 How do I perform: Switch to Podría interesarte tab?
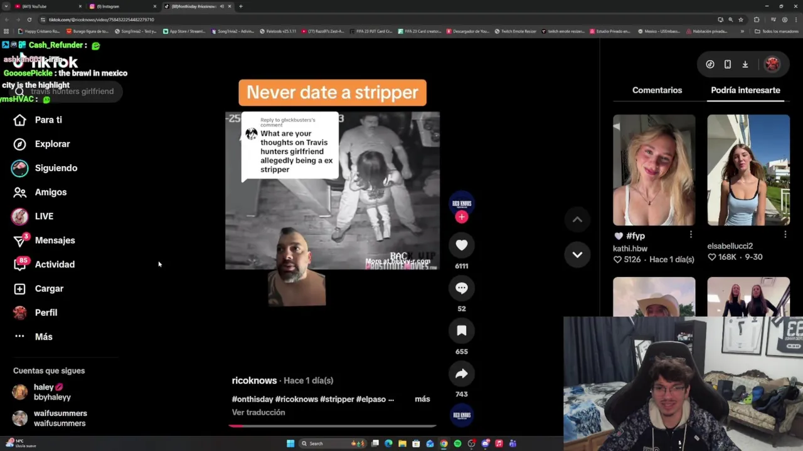coord(745,90)
